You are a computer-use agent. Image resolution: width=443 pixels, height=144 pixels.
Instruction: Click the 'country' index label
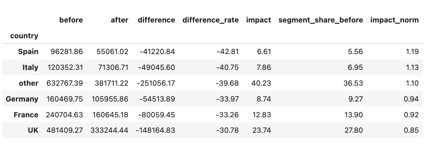24,36
